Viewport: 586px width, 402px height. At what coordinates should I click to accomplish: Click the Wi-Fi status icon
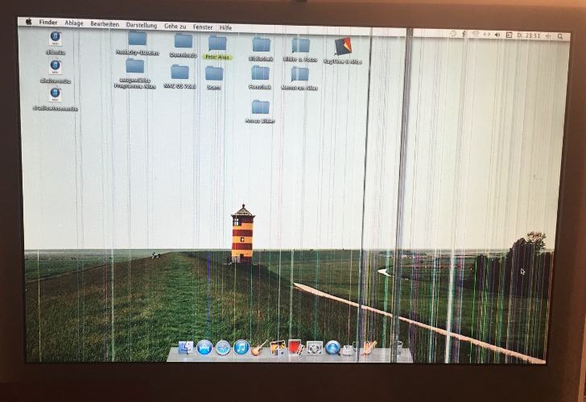pyautogui.click(x=475, y=35)
